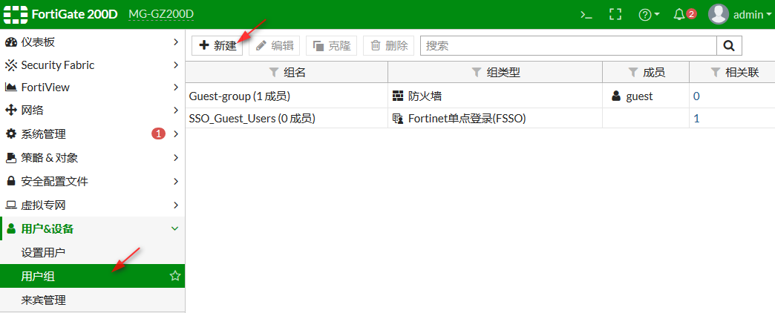Open the Security Fabric menu

coord(93,65)
